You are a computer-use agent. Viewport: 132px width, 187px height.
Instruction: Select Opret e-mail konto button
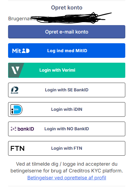point(67,32)
